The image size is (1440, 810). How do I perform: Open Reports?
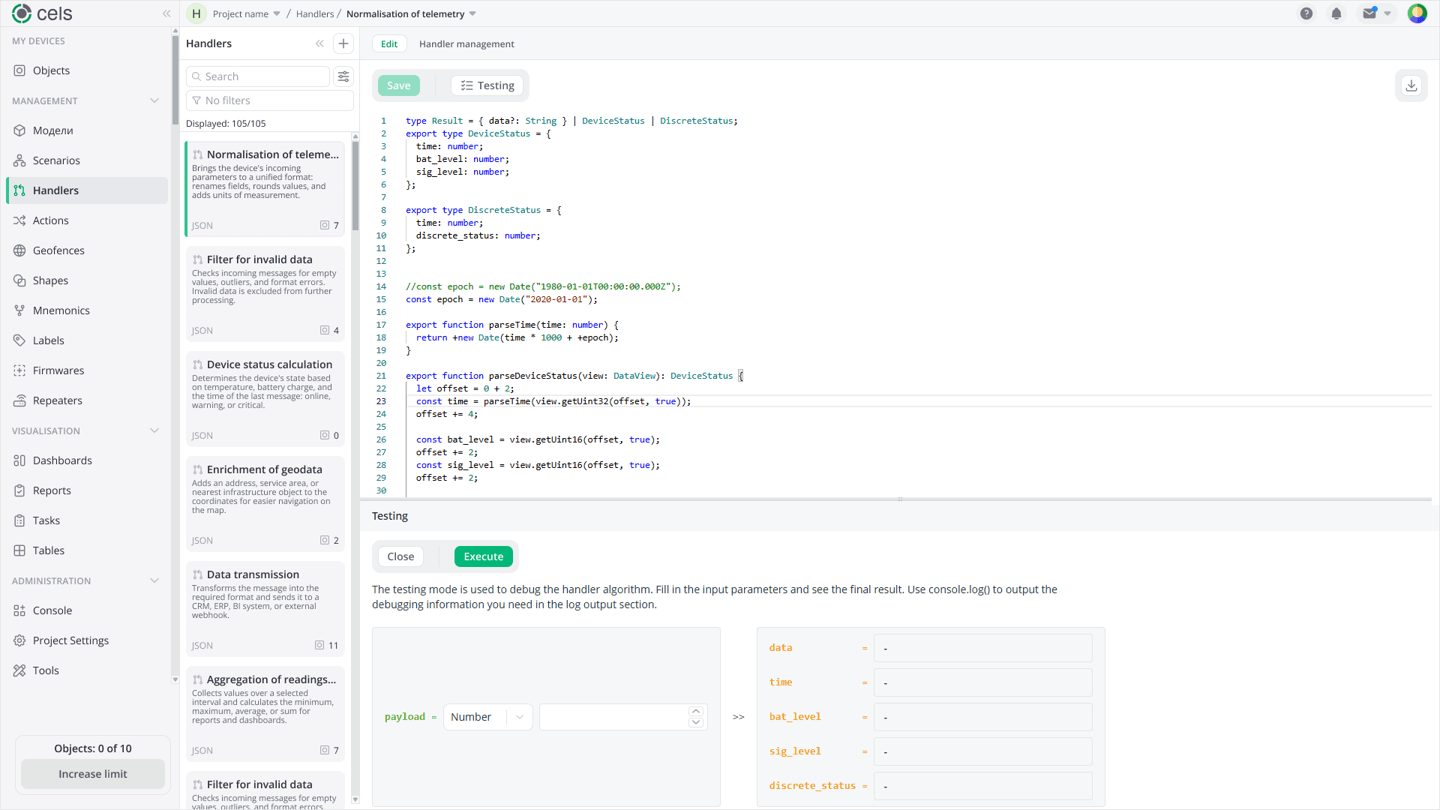(x=87, y=490)
